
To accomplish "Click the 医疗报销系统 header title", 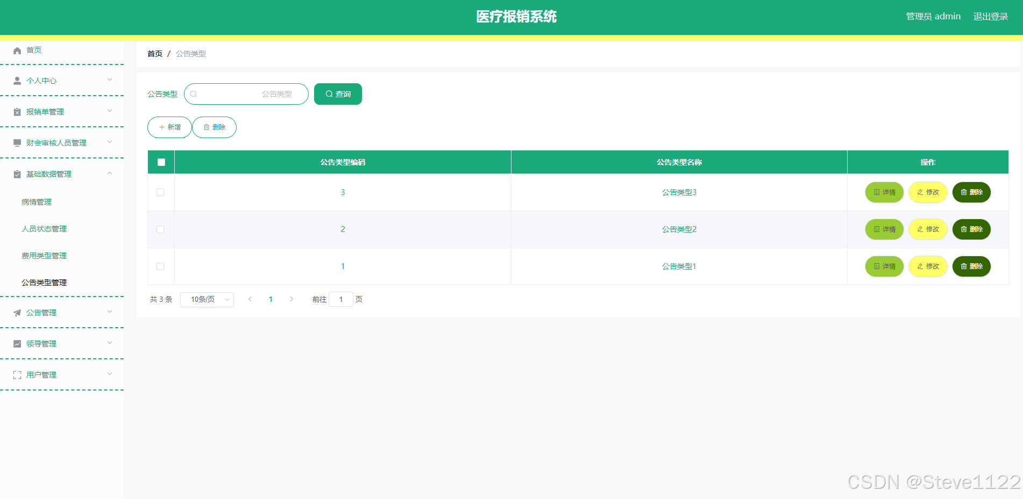I will [x=516, y=17].
